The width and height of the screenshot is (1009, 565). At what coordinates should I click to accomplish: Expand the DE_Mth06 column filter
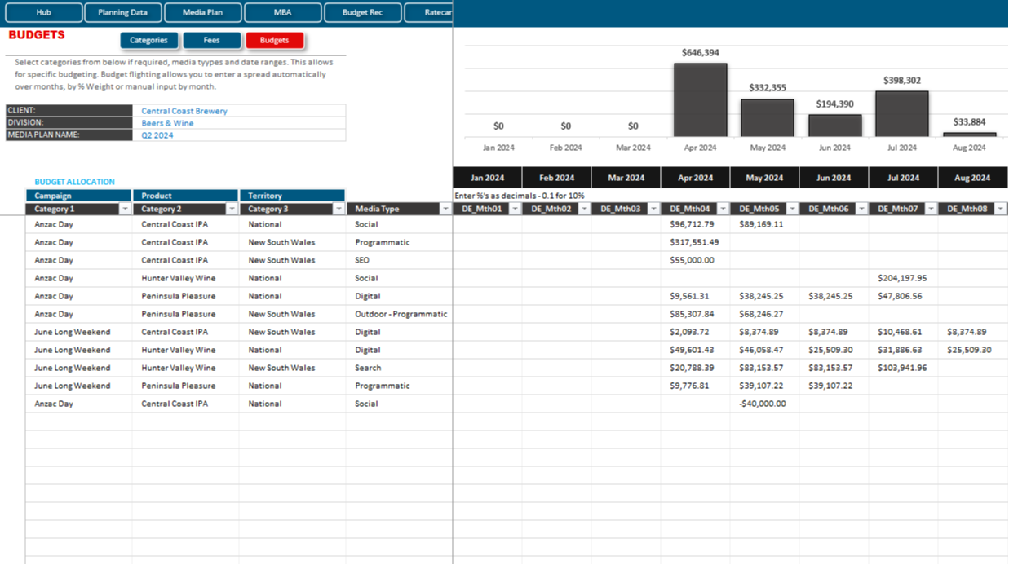tap(861, 209)
